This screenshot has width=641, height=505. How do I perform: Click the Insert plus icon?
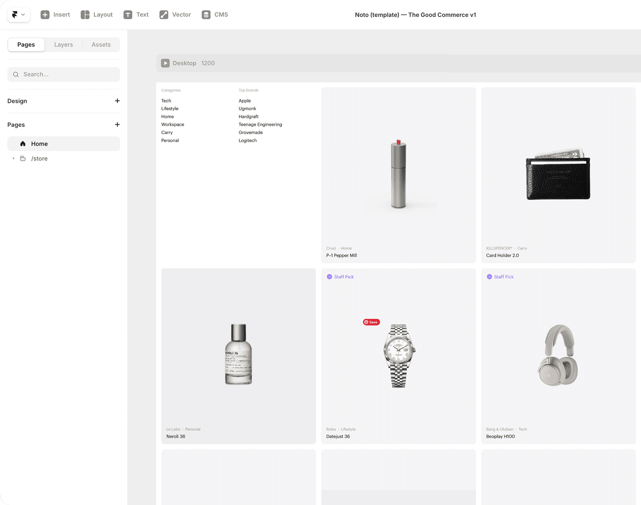point(45,15)
